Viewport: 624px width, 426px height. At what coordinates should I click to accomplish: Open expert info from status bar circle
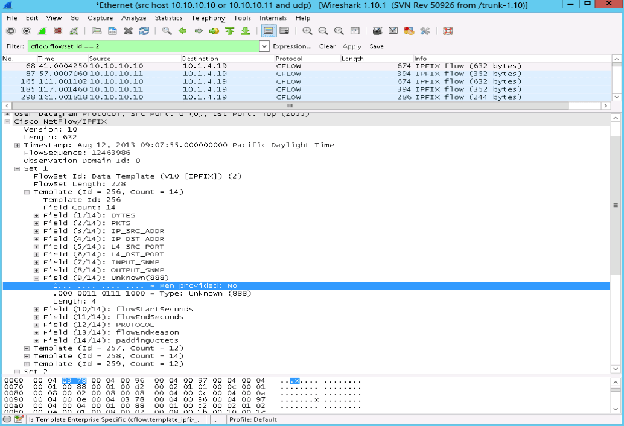point(7,419)
